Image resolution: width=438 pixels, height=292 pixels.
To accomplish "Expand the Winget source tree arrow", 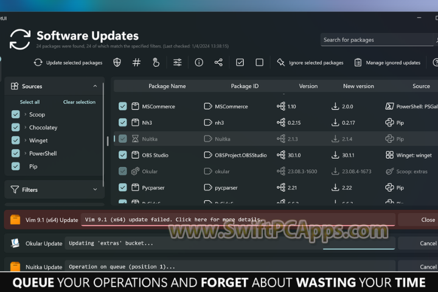I will click(25, 140).
